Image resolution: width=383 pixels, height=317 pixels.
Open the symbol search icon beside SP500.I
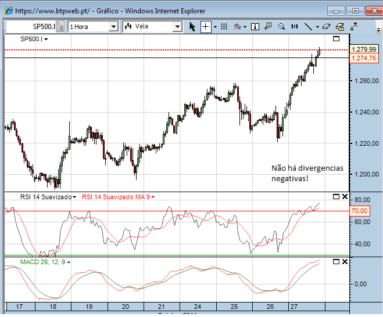60,26
